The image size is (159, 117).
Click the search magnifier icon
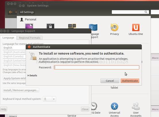(146, 12)
